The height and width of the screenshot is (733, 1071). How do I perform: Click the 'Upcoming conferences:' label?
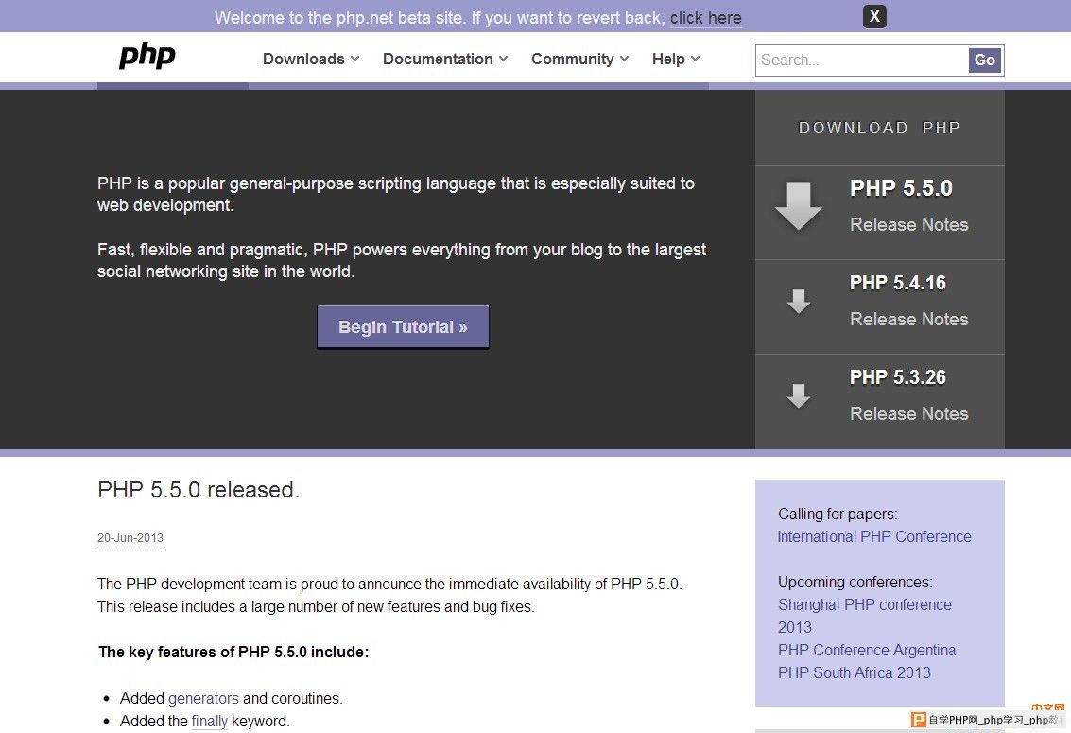(x=855, y=582)
